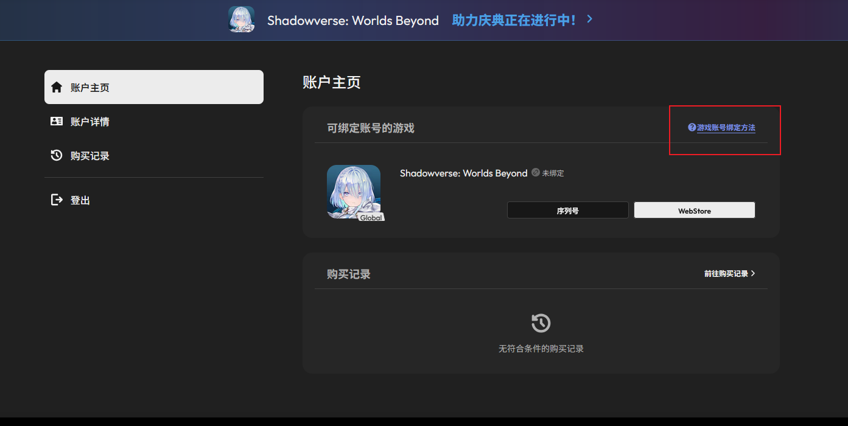Click the logout arrow icon beside 登出

[57, 200]
